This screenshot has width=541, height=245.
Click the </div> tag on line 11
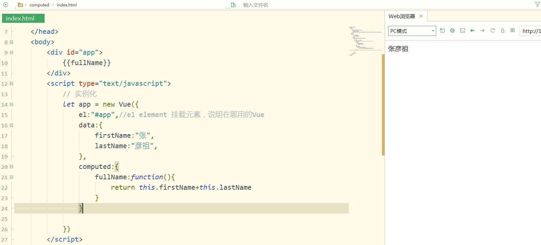click(x=59, y=73)
